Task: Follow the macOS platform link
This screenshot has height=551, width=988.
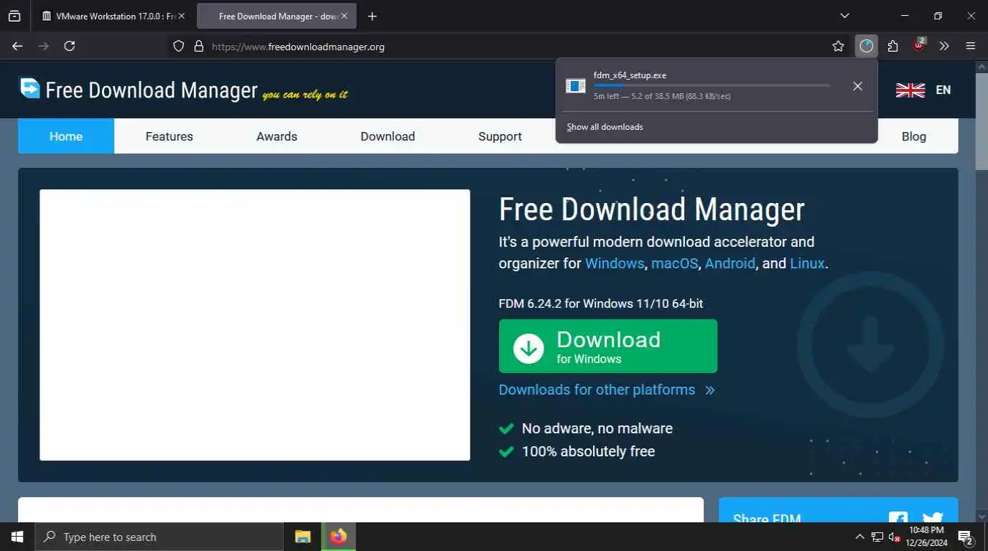Action: (x=674, y=263)
